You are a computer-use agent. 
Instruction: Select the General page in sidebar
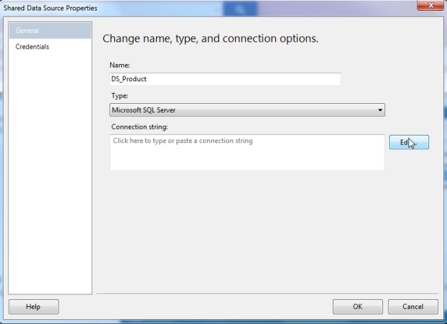50,30
